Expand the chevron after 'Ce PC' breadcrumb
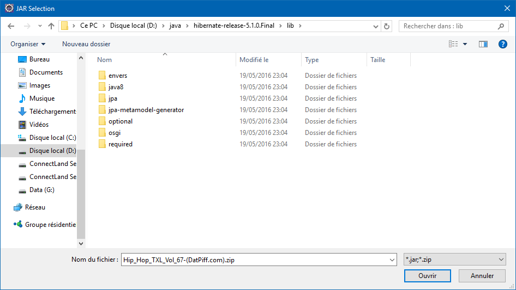Viewport: 516px width, 290px height. click(x=104, y=26)
